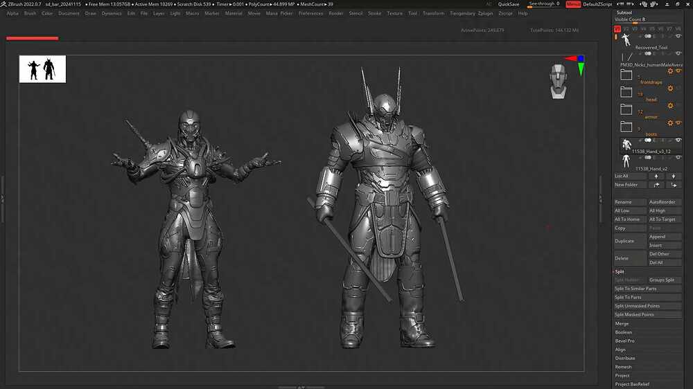Open the boots folder icon
The image size is (693, 389).
click(x=626, y=127)
